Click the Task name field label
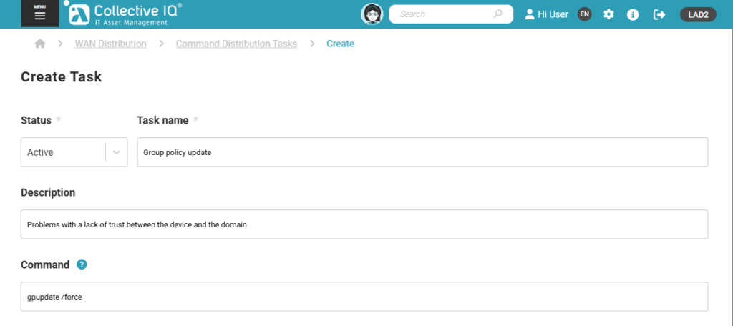733x326 pixels. [x=162, y=120]
